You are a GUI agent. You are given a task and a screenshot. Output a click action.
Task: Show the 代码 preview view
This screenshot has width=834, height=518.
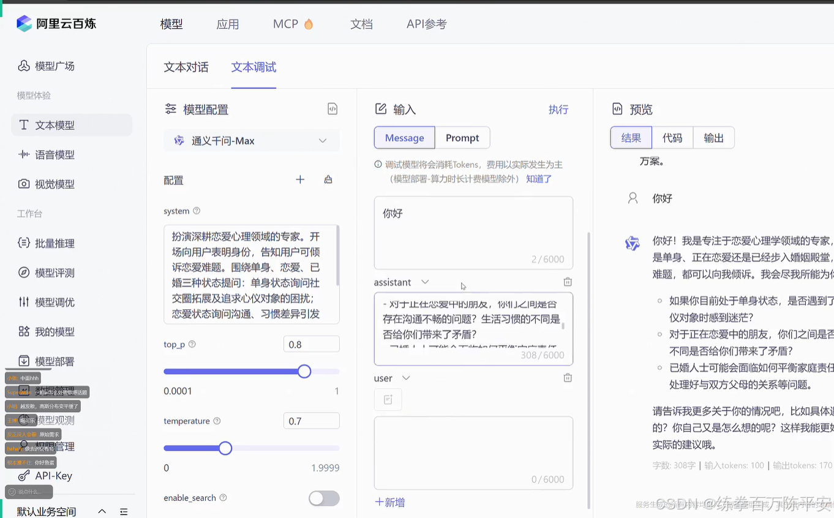click(x=672, y=138)
